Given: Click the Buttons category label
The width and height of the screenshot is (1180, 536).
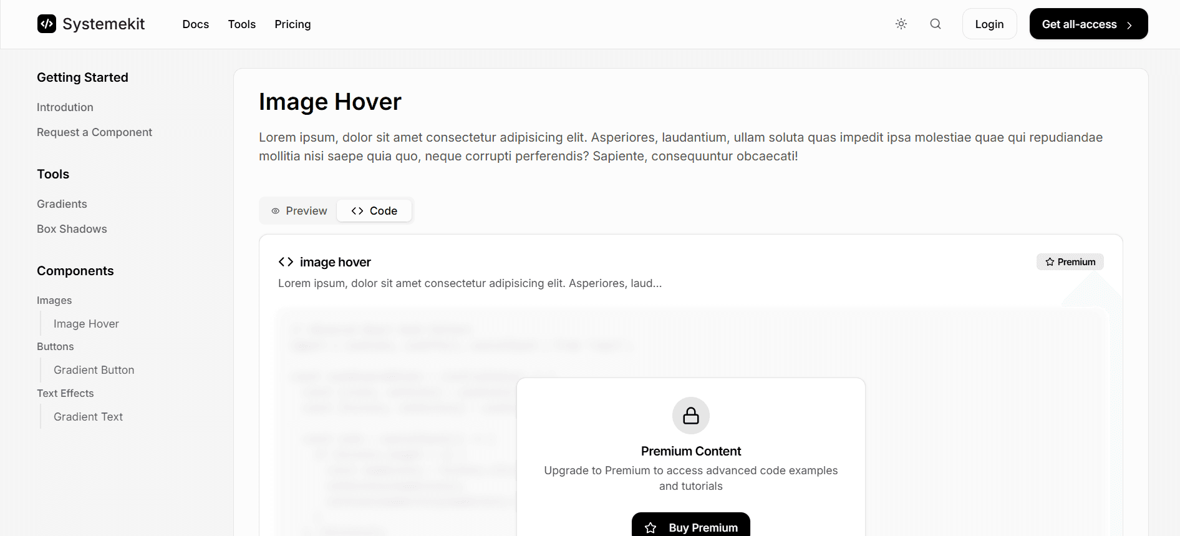Looking at the screenshot, I should tap(55, 346).
